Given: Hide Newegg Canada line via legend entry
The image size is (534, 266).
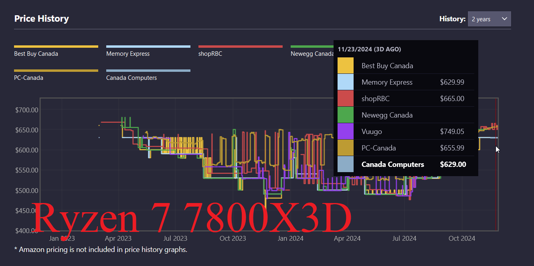Looking at the screenshot, I should point(312,54).
